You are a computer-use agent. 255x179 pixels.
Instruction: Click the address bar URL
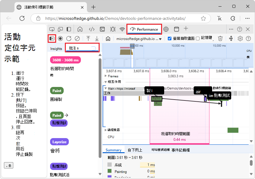pyautogui.click(x=115, y=18)
